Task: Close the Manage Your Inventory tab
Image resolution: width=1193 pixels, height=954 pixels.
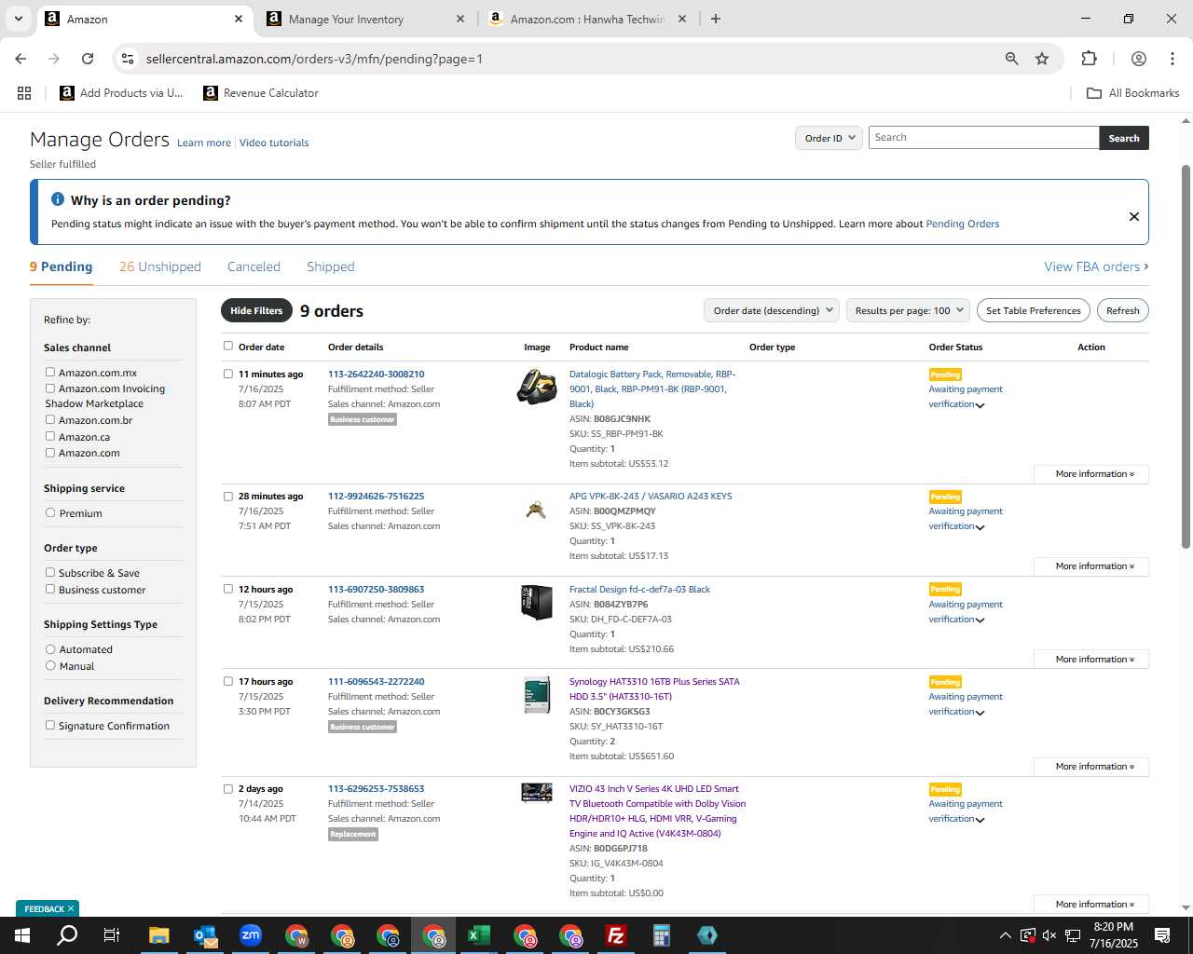Action: [x=460, y=19]
